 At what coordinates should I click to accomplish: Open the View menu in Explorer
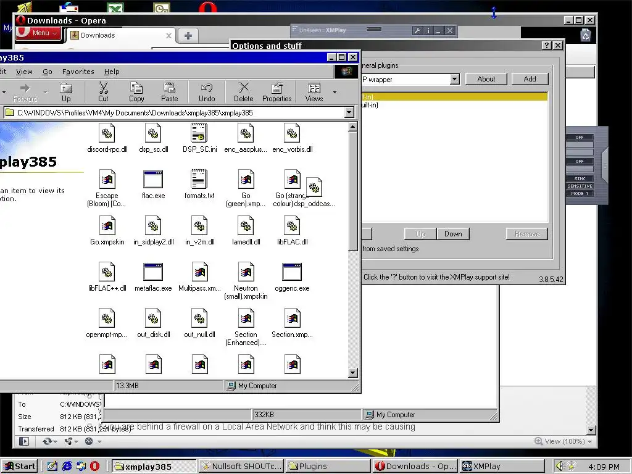pyautogui.click(x=24, y=72)
